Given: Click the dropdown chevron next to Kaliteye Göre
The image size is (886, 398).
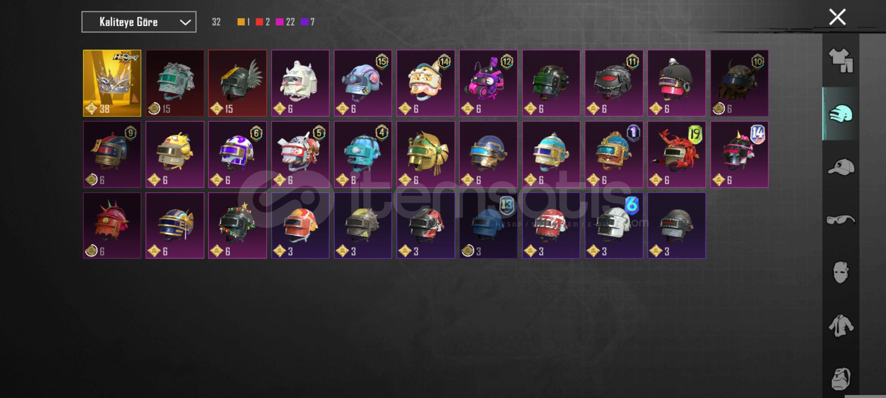Looking at the screenshot, I should (x=185, y=22).
